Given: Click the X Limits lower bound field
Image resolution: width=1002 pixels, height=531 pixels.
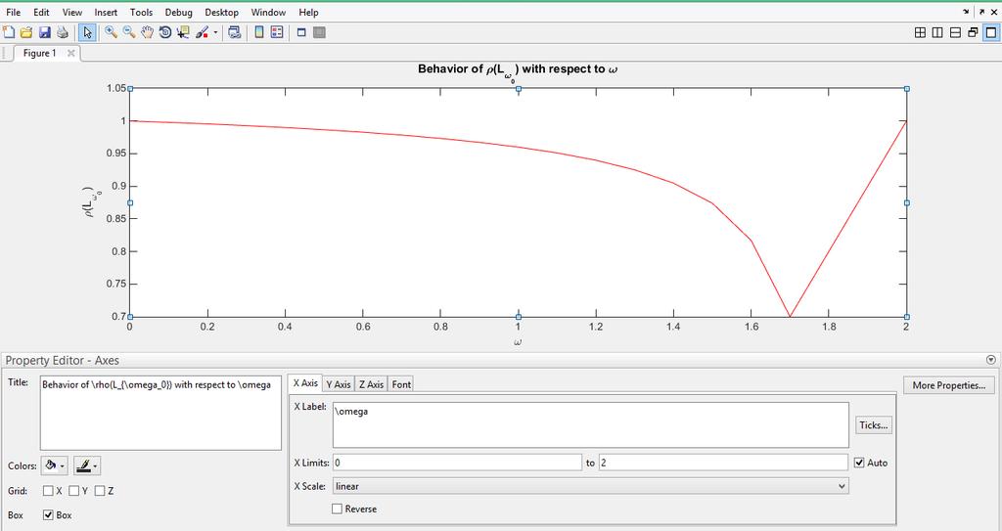Looking at the screenshot, I should (x=458, y=463).
